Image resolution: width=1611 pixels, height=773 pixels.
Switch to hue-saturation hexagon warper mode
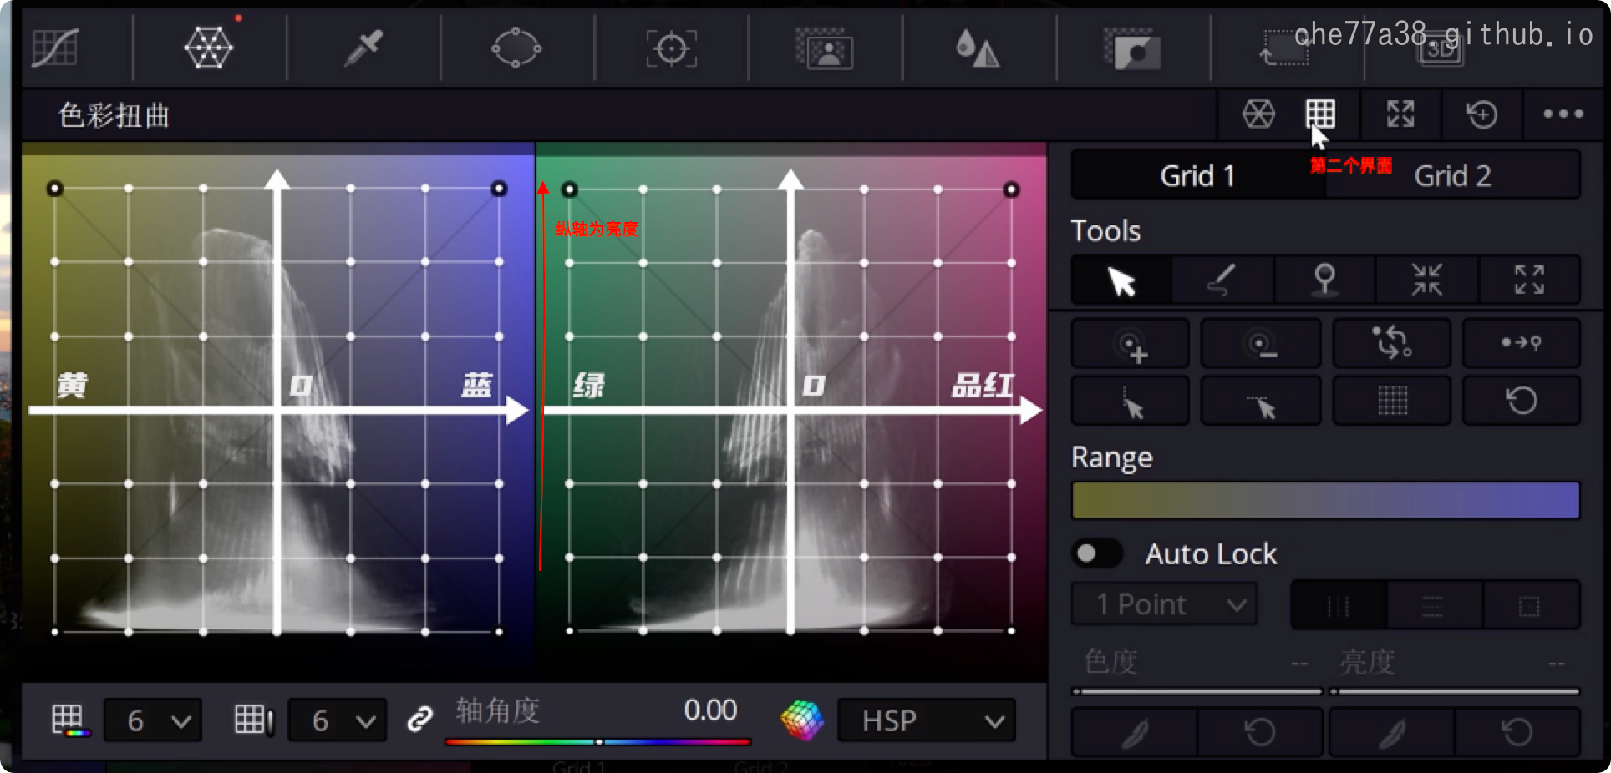pos(1258,114)
